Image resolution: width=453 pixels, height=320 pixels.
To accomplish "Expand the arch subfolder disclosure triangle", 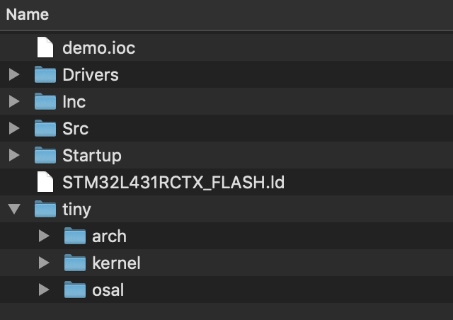I will [x=44, y=236].
